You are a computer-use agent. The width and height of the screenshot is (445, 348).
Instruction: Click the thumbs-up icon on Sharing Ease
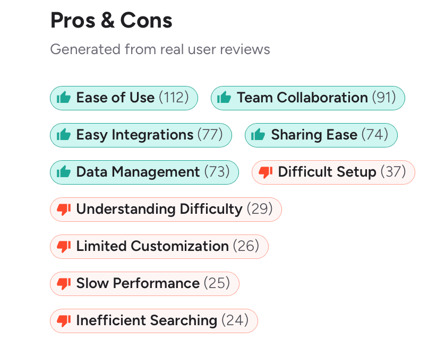(259, 135)
